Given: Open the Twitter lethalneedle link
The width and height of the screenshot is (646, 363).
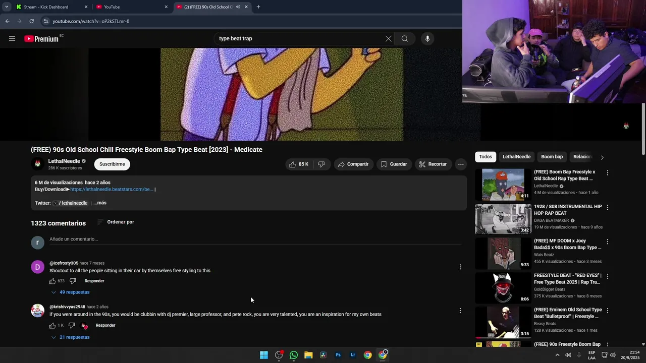Looking at the screenshot, I should coord(70,203).
